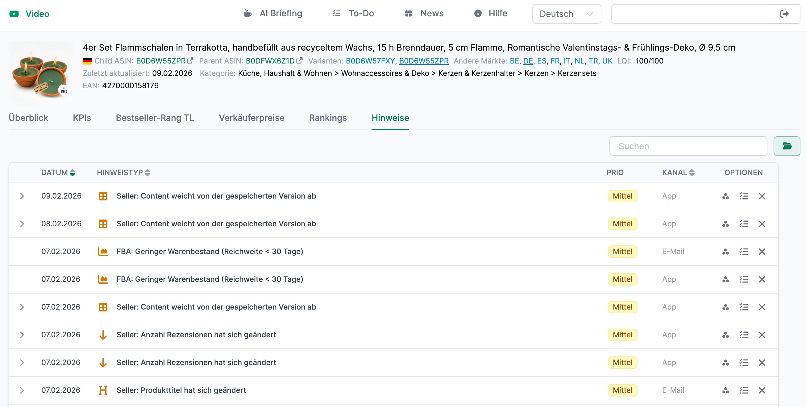Open the AI Briefing coffee cup icon
Image resolution: width=806 pixels, height=407 pixels.
click(247, 13)
